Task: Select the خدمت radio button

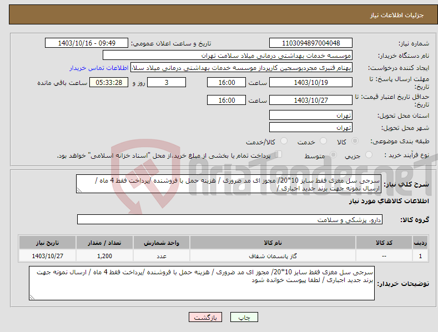Action: [323, 141]
